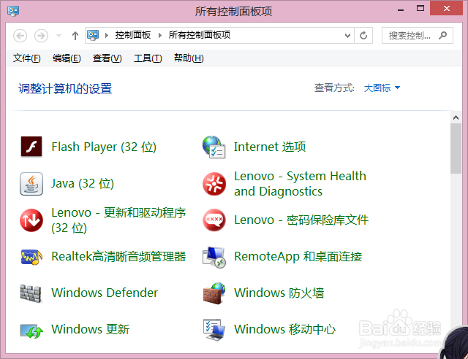
Task: Click the Windows 防火墙 brick wall icon
Action: (x=214, y=293)
